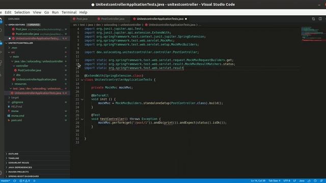Image resolution: width=326 pixels, height=183 pixels.
Task: Click the Java status thumbs-up icon
Action: pyautogui.click(x=309, y=181)
